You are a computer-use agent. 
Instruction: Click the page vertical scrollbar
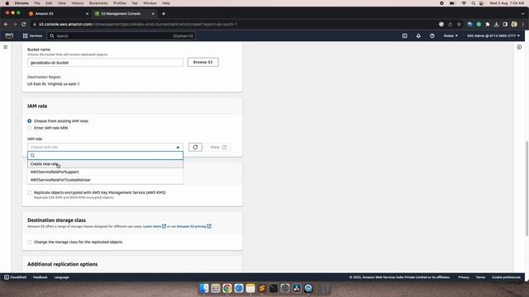pos(527,189)
